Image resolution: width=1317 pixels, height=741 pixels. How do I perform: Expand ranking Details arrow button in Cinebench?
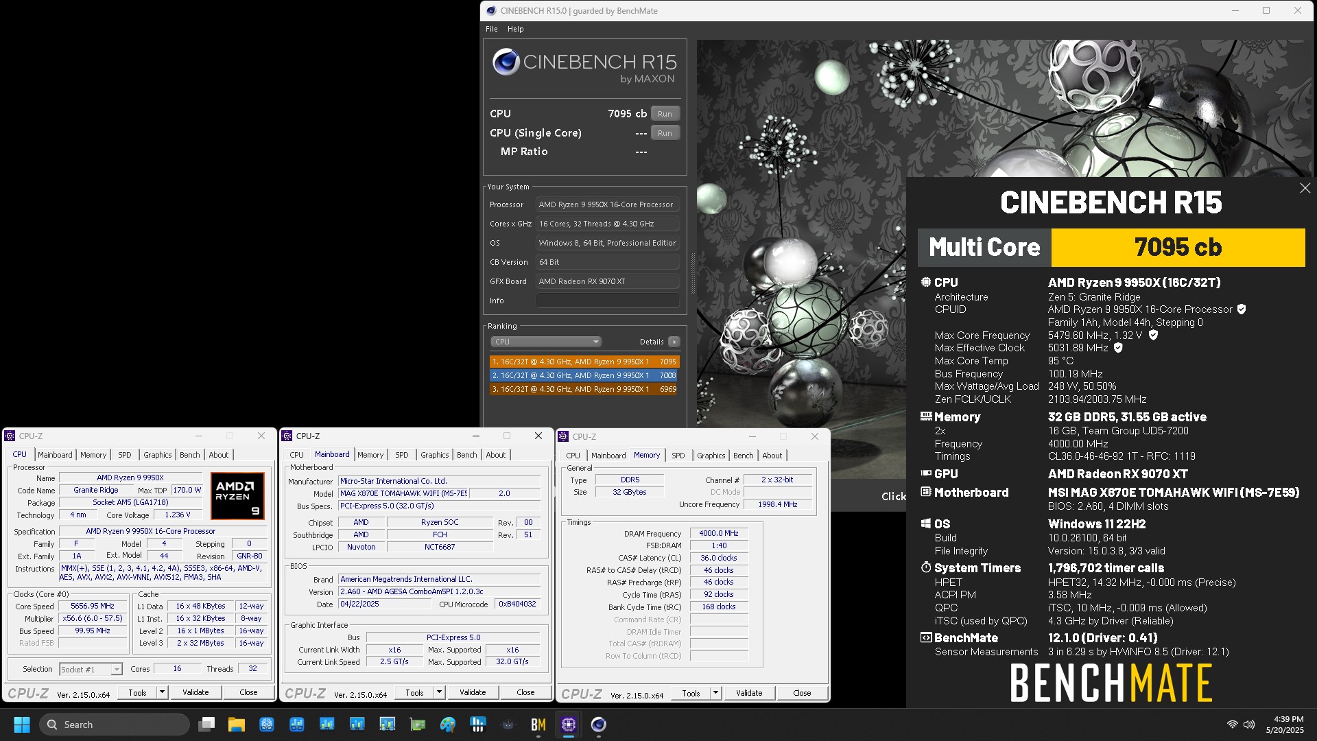click(x=674, y=342)
